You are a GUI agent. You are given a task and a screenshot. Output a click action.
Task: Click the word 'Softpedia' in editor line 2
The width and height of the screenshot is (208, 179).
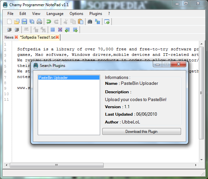point(29,49)
